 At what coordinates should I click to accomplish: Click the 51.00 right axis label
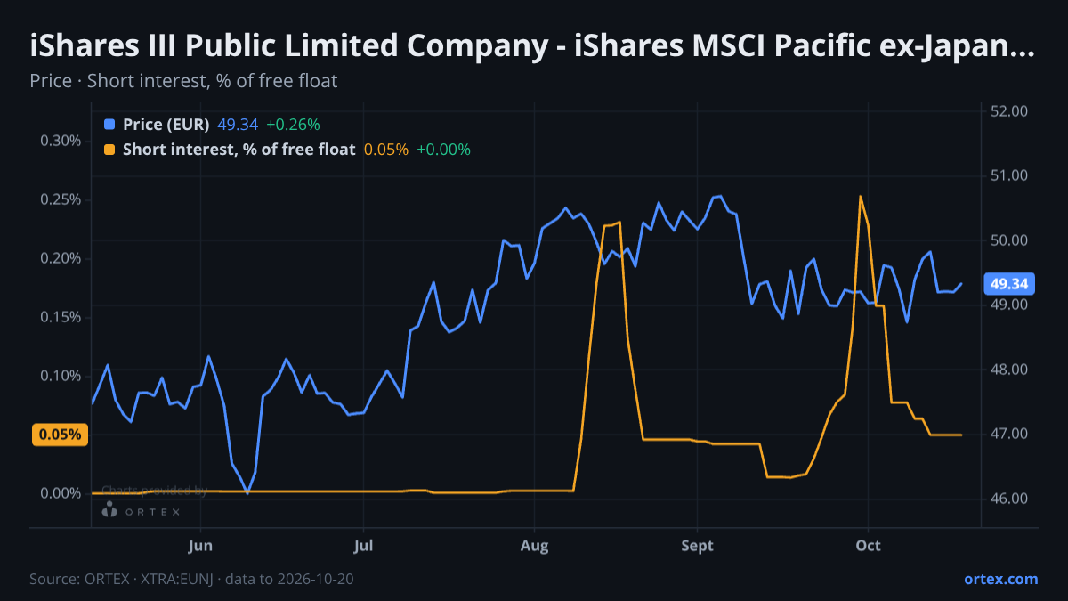pos(1009,175)
